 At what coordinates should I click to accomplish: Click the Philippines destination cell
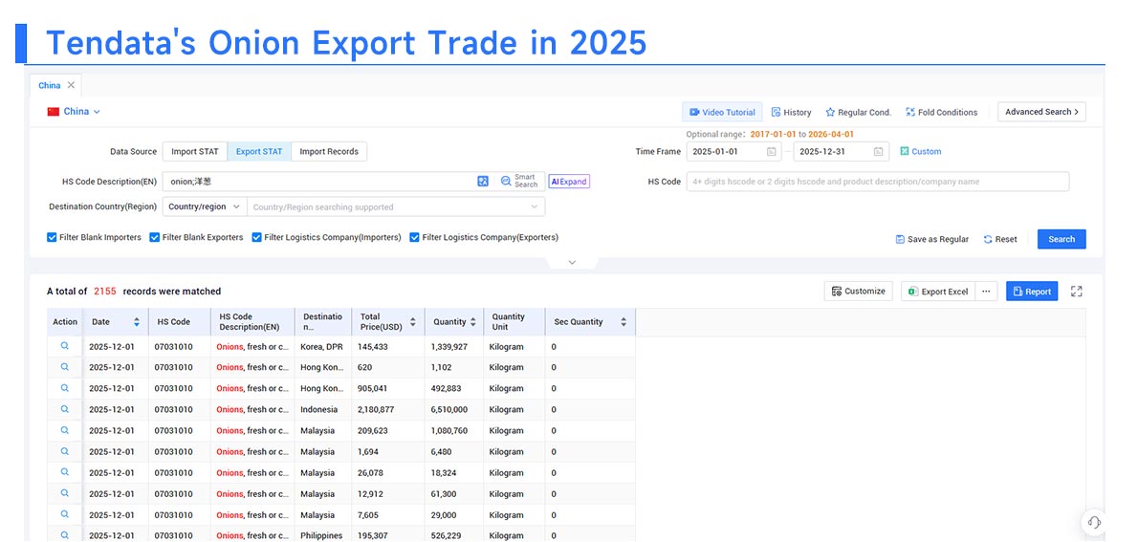pos(321,536)
